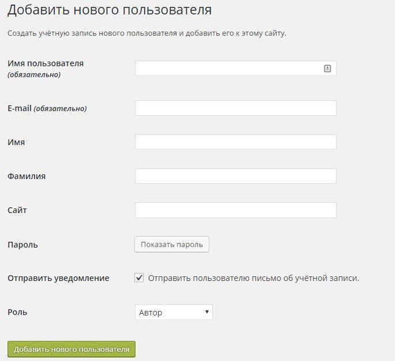The image size is (395, 361).
Task: Click the 'Имя пользователя' field label
Action: point(46,63)
